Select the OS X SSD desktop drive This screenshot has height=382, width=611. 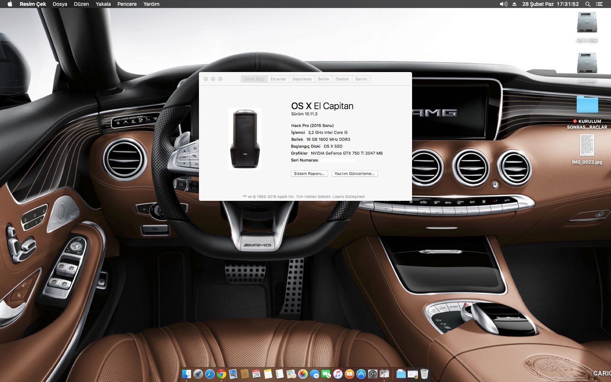(x=587, y=27)
